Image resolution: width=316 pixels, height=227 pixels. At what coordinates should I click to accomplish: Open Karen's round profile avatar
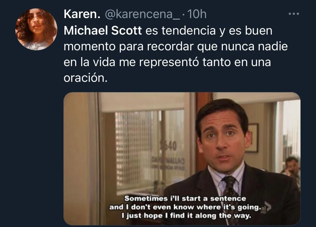pos(36,29)
